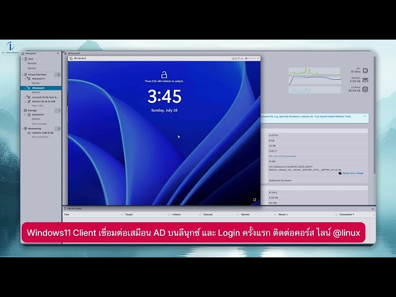The image size is (396, 297).
Task: Click the Storage icon in Navigator
Action: tap(25, 111)
